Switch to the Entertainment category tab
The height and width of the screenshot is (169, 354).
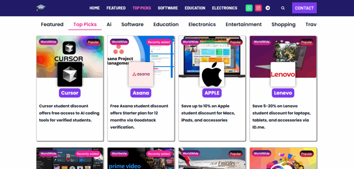point(244,24)
